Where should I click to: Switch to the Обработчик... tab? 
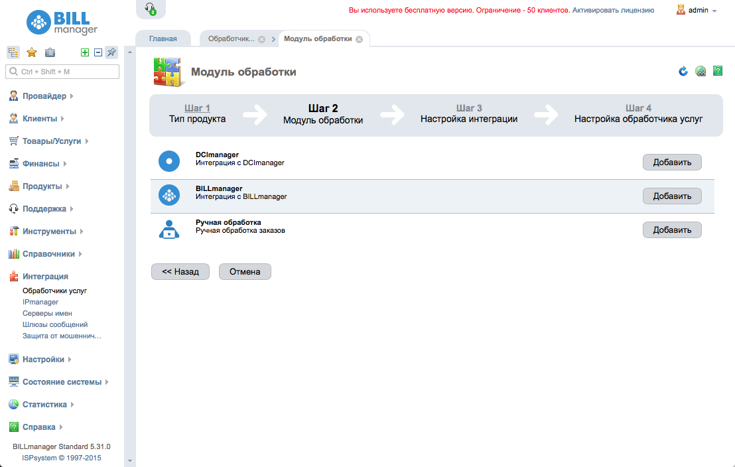(232, 38)
